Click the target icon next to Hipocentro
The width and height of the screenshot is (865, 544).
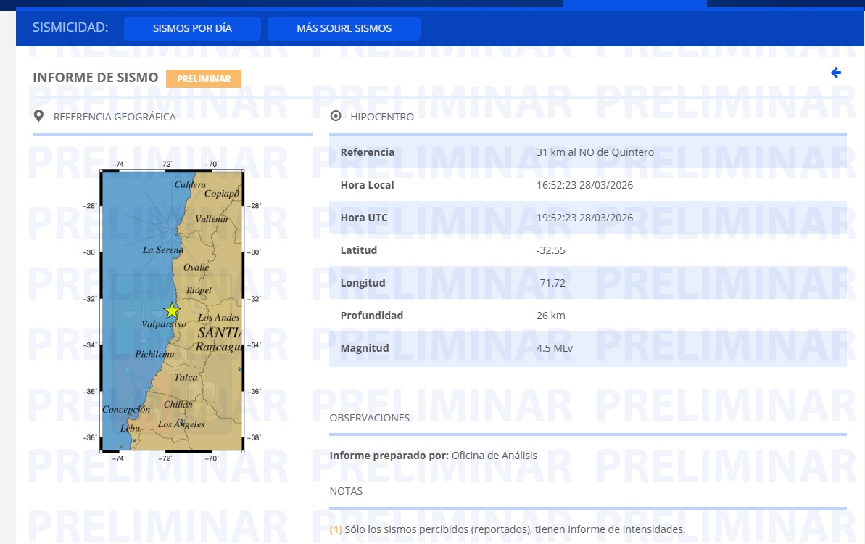click(336, 116)
